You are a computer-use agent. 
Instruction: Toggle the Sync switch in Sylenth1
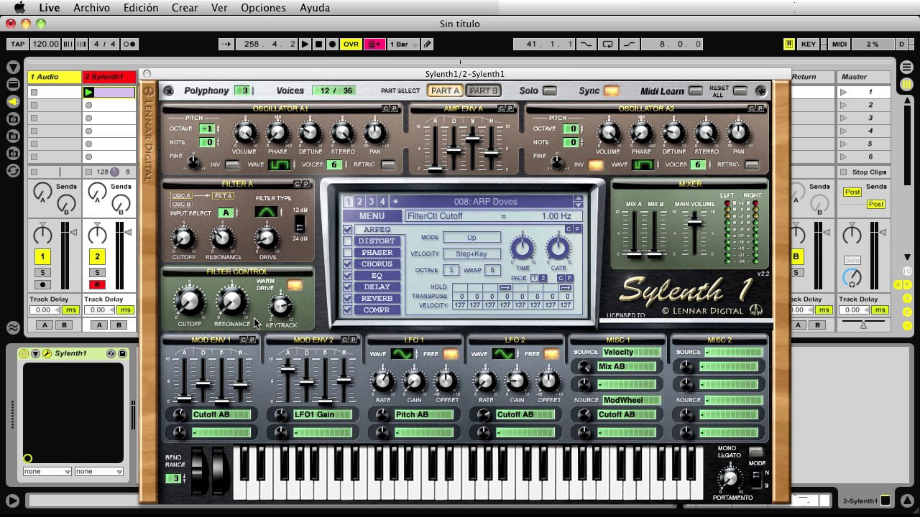click(612, 90)
